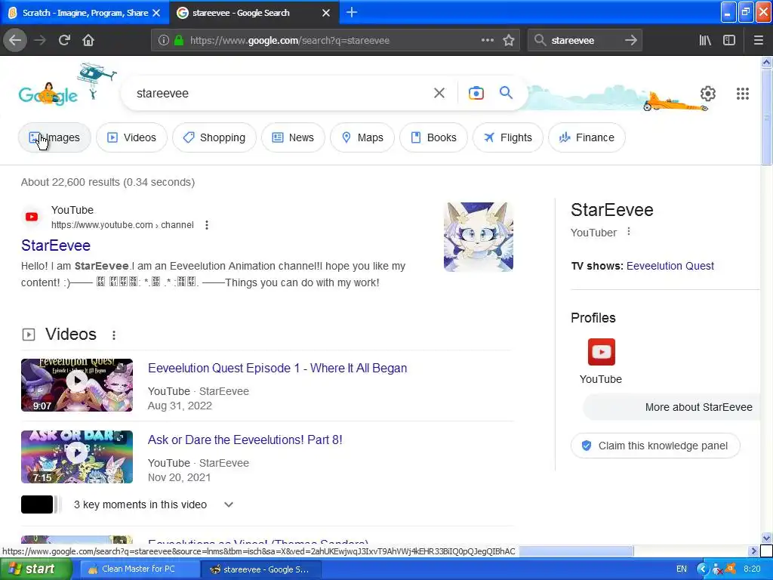Open the YouTube profile icon in knowledge panel

coord(601,352)
